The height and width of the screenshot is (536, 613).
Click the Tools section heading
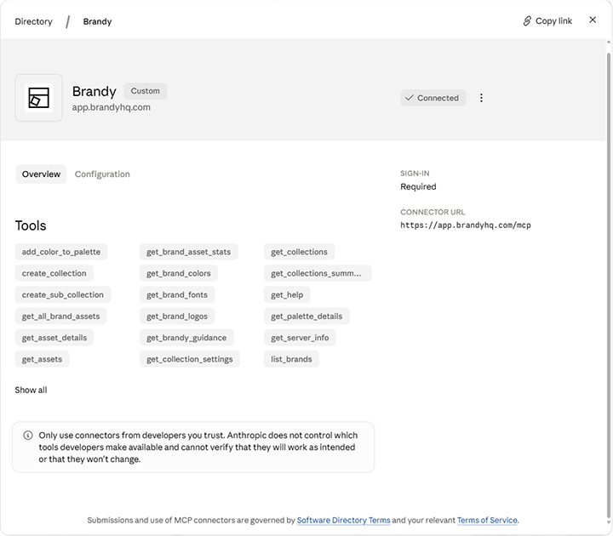[x=31, y=225]
